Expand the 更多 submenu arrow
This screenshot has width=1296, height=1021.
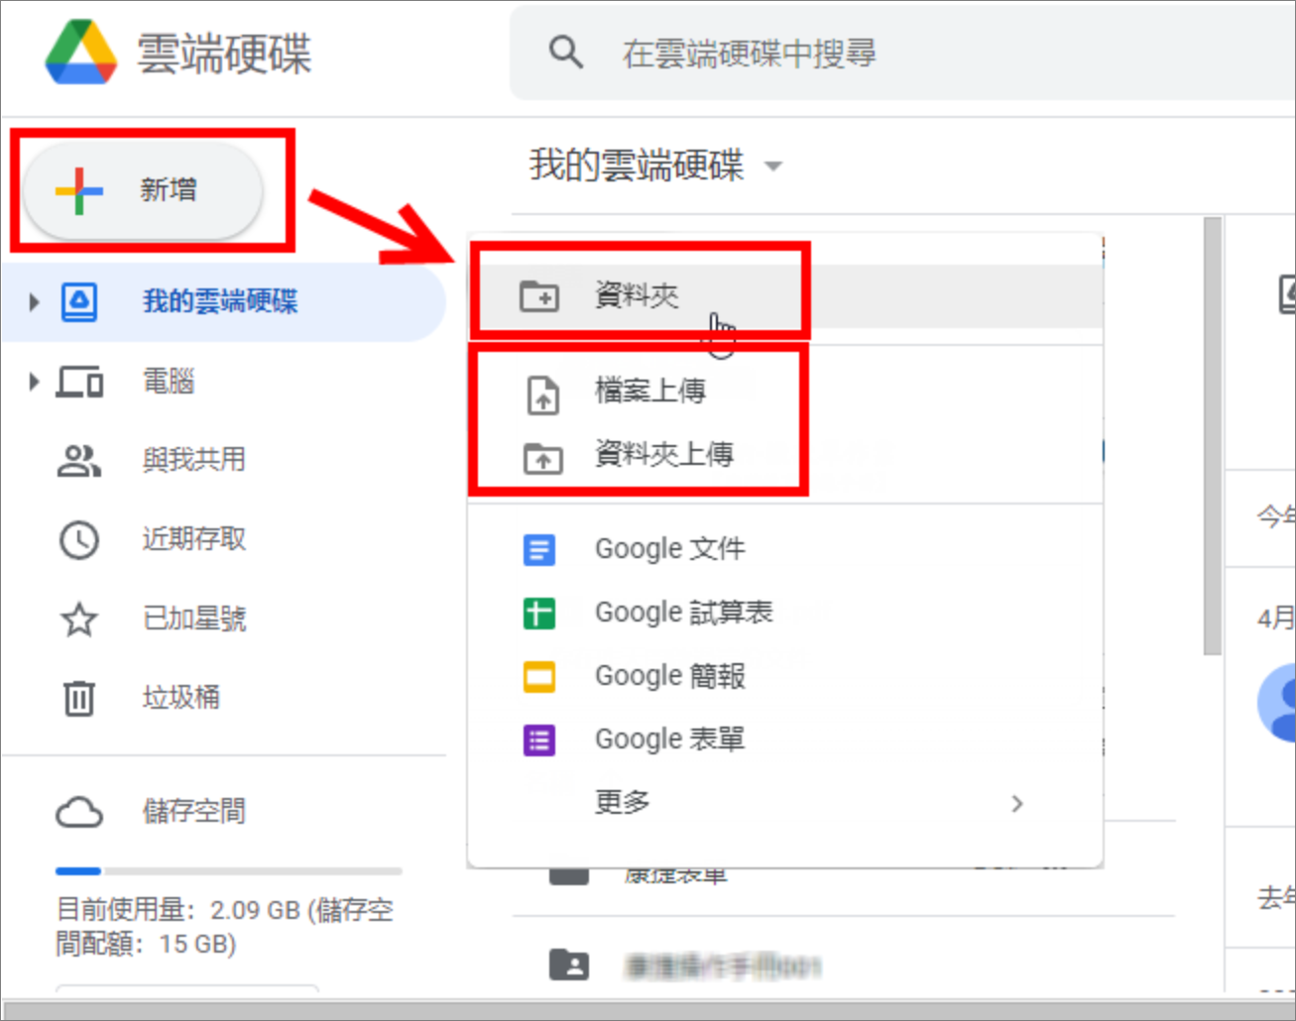coord(1016,804)
